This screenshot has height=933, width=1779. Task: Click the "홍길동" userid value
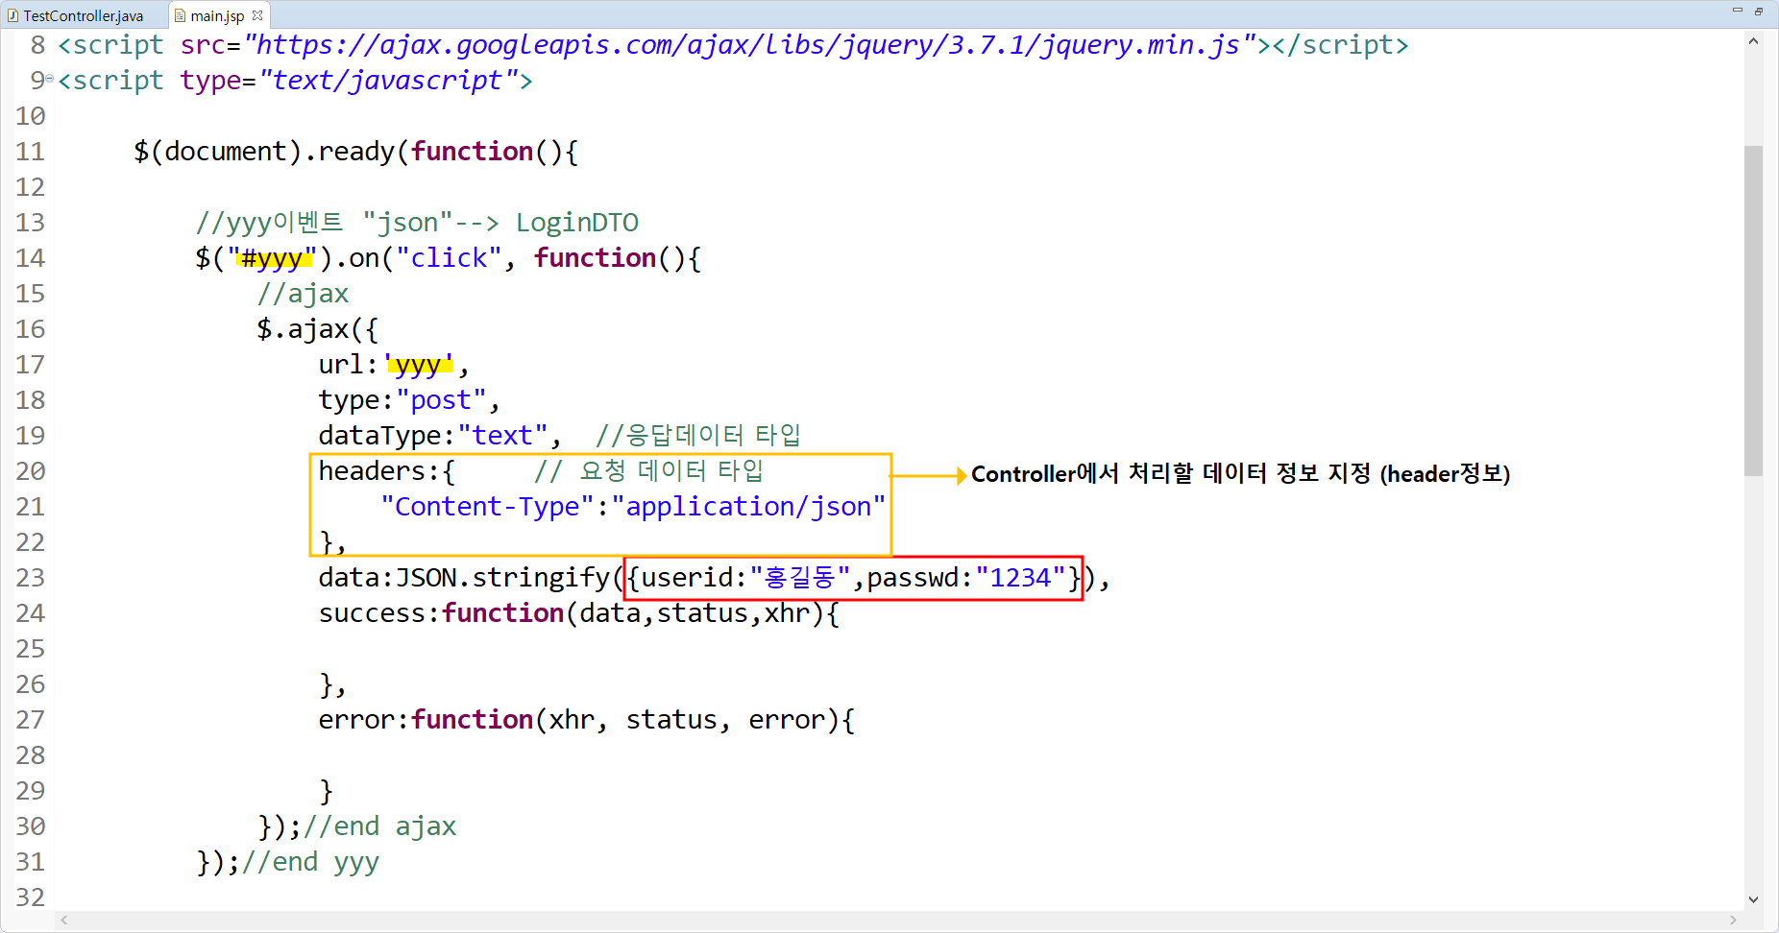[800, 578]
